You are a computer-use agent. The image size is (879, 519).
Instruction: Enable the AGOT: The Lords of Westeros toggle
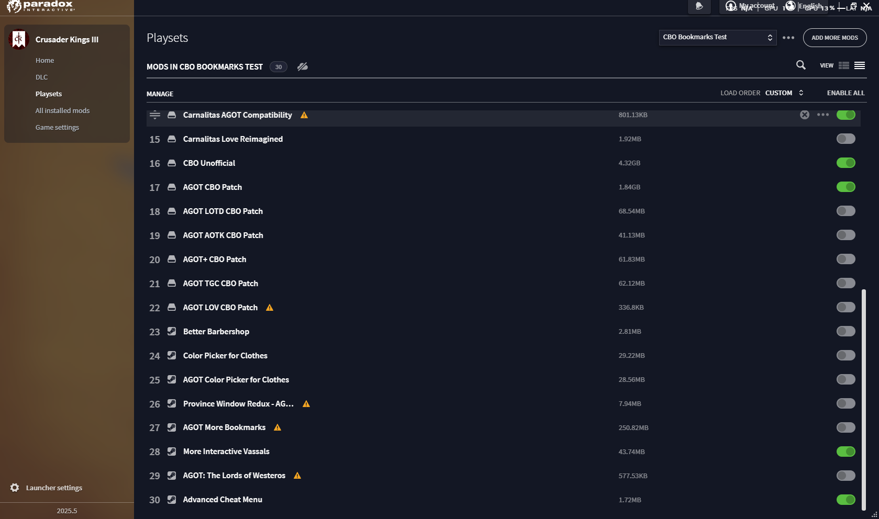845,476
